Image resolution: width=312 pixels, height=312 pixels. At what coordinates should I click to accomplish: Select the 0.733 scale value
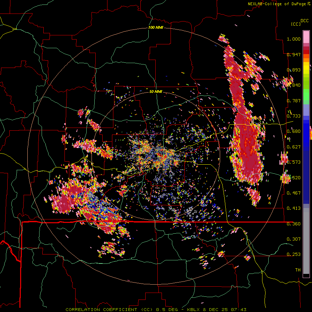coord(294,116)
